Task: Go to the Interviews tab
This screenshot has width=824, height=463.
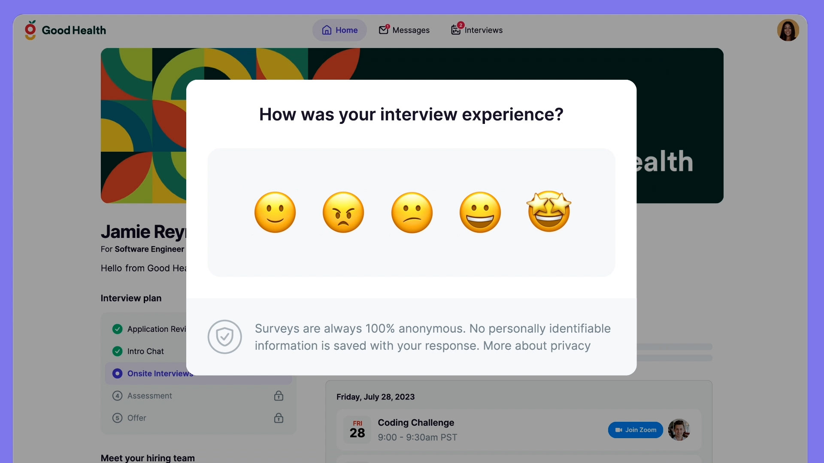Action: click(483, 30)
